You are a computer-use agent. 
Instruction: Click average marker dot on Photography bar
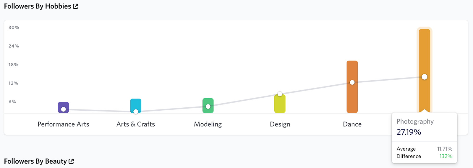coord(425,77)
